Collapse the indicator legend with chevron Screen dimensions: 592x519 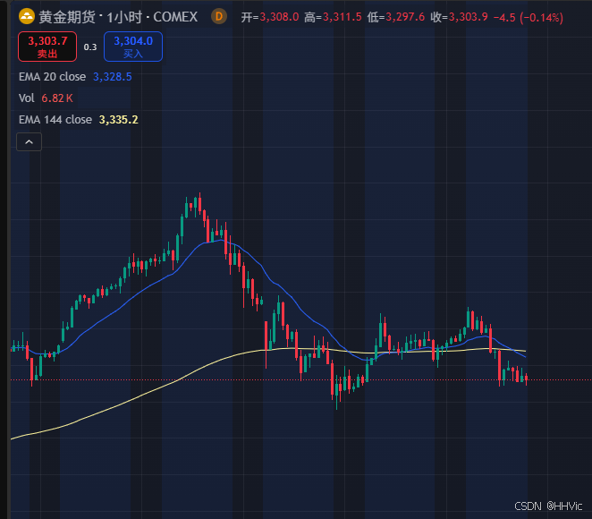point(30,142)
